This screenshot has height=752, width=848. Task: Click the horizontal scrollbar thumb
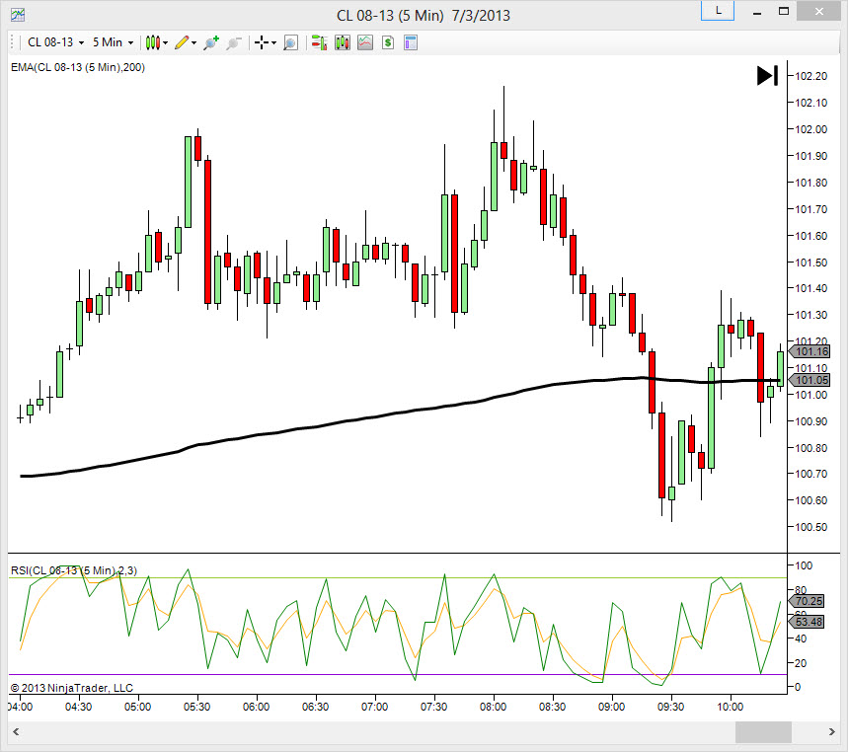[763, 732]
